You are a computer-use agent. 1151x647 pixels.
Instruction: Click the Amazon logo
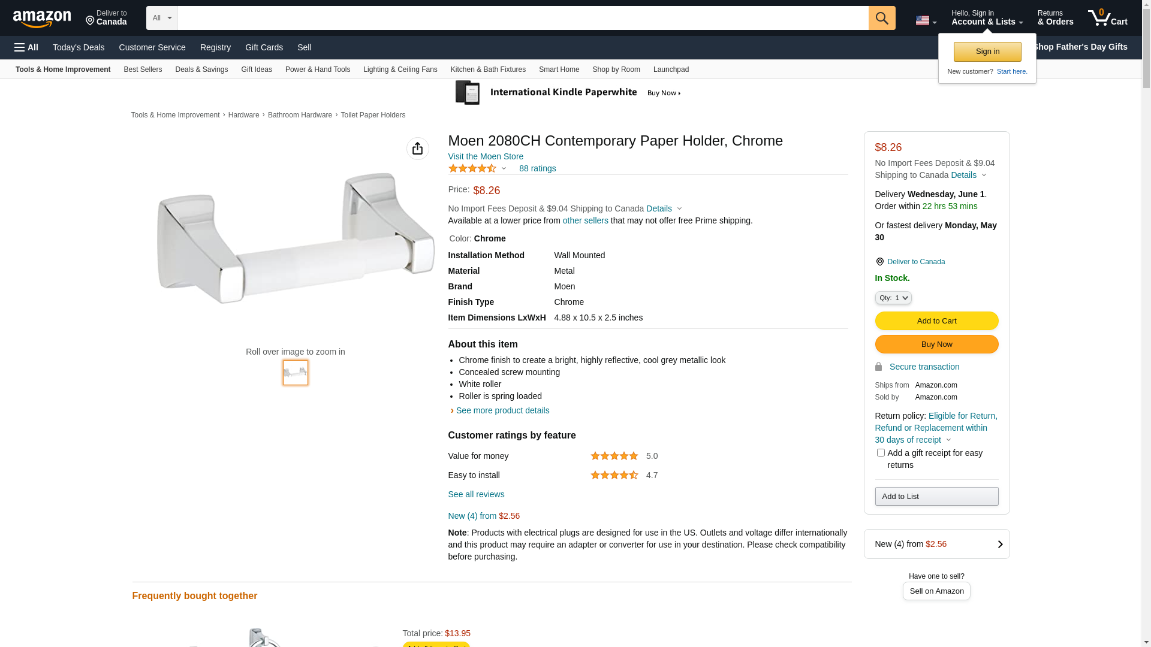pos(42,19)
